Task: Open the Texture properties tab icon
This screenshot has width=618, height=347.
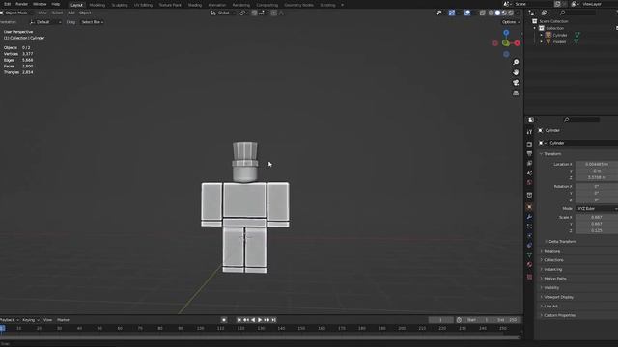Action: tap(529, 277)
